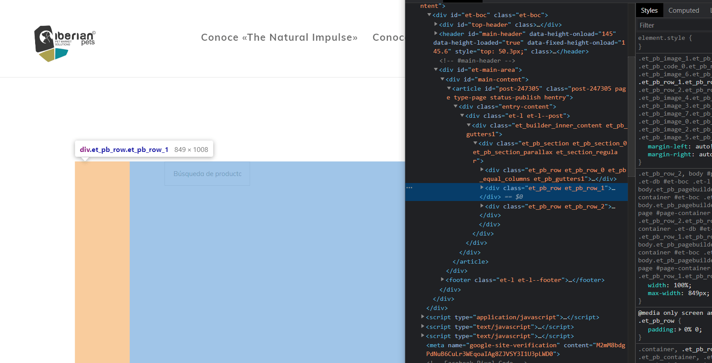Expand the application/javascript script node
712x363 pixels.
pyautogui.click(x=422, y=317)
